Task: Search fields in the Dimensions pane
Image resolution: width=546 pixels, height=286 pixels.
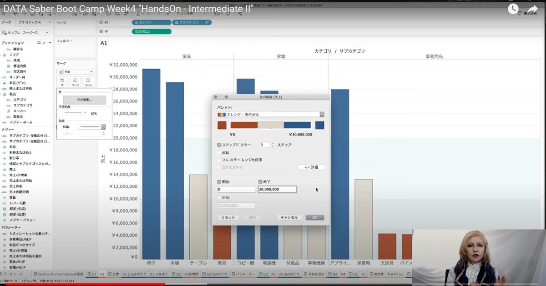Action: click(x=44, y=43)
